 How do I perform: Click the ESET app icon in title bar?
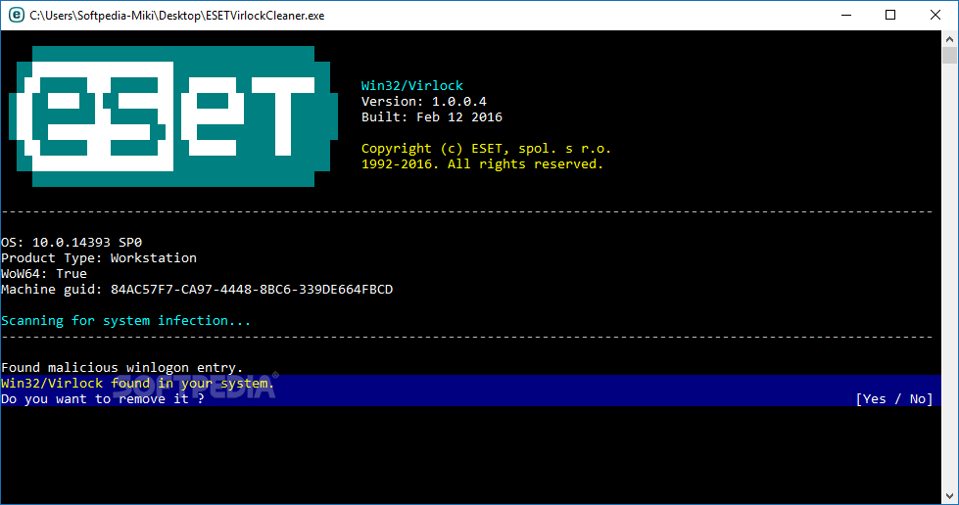click(x=17, y=16)
